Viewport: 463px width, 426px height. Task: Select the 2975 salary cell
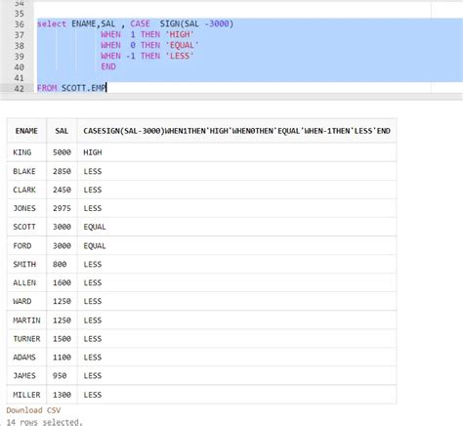click(x=62, y=208)
